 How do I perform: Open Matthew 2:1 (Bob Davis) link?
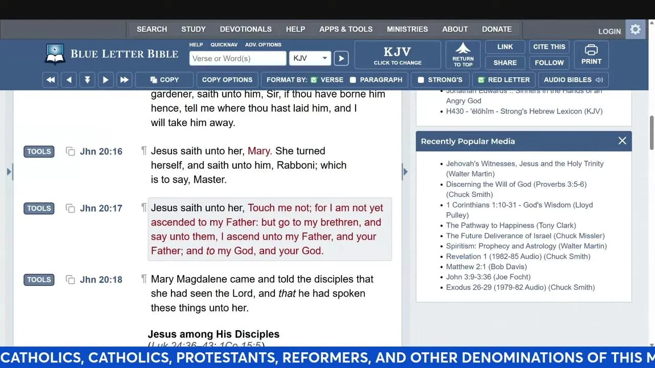coord(486,266)
